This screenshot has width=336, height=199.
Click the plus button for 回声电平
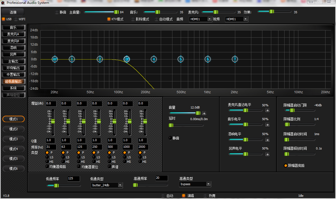267,154
